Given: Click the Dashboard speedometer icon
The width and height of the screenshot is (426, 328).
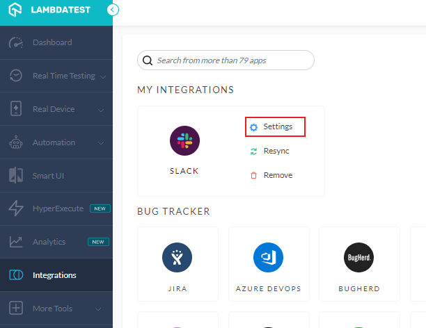Looking at the screenshot, I should pyautogui.click(x=16, y=42).
